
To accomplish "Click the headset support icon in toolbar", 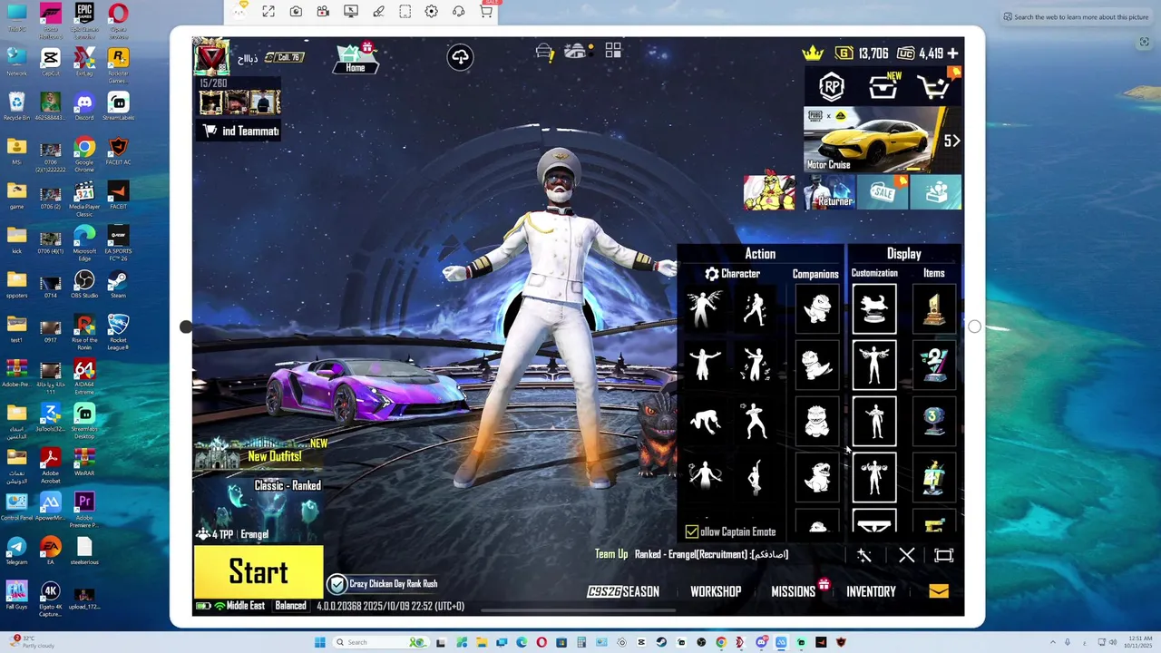I will [x=459, y=11].
